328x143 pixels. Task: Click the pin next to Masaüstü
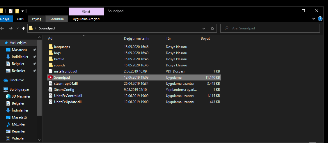click(x=35, y=50)
